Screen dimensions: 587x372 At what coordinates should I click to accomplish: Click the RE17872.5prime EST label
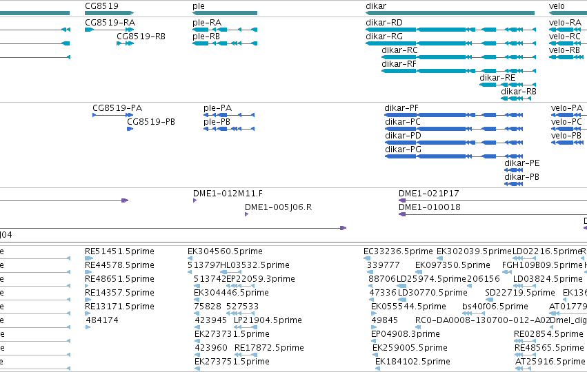pos(269,348)
